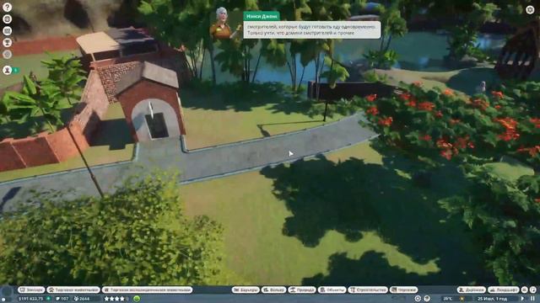The width and height of the screenshot is (540, 303).
Task: Open the help question mark icon
Action: pos(7,7)
